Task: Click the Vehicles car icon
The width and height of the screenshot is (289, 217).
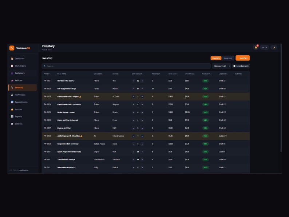Action: pos(12,80)
